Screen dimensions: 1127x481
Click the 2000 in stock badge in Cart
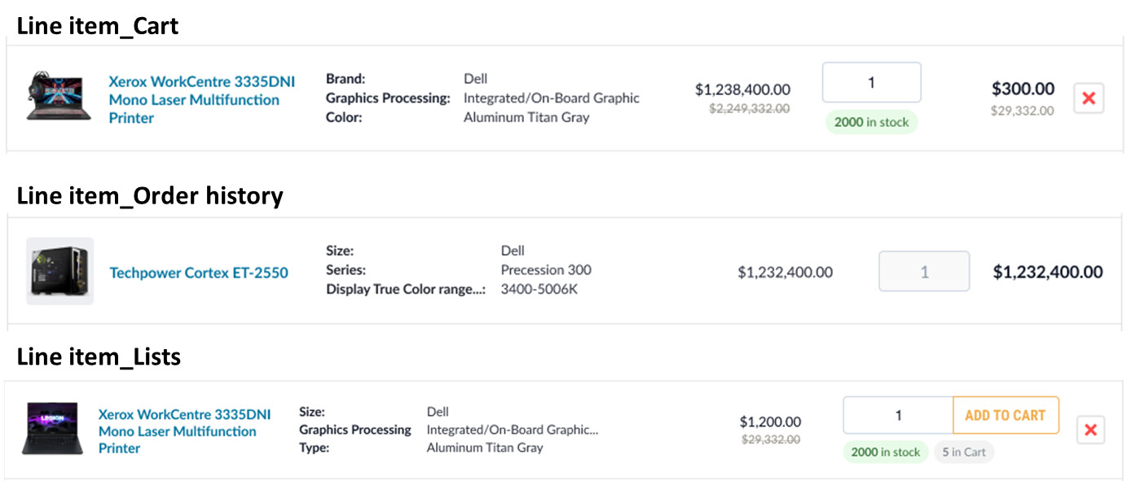point(871,122)
